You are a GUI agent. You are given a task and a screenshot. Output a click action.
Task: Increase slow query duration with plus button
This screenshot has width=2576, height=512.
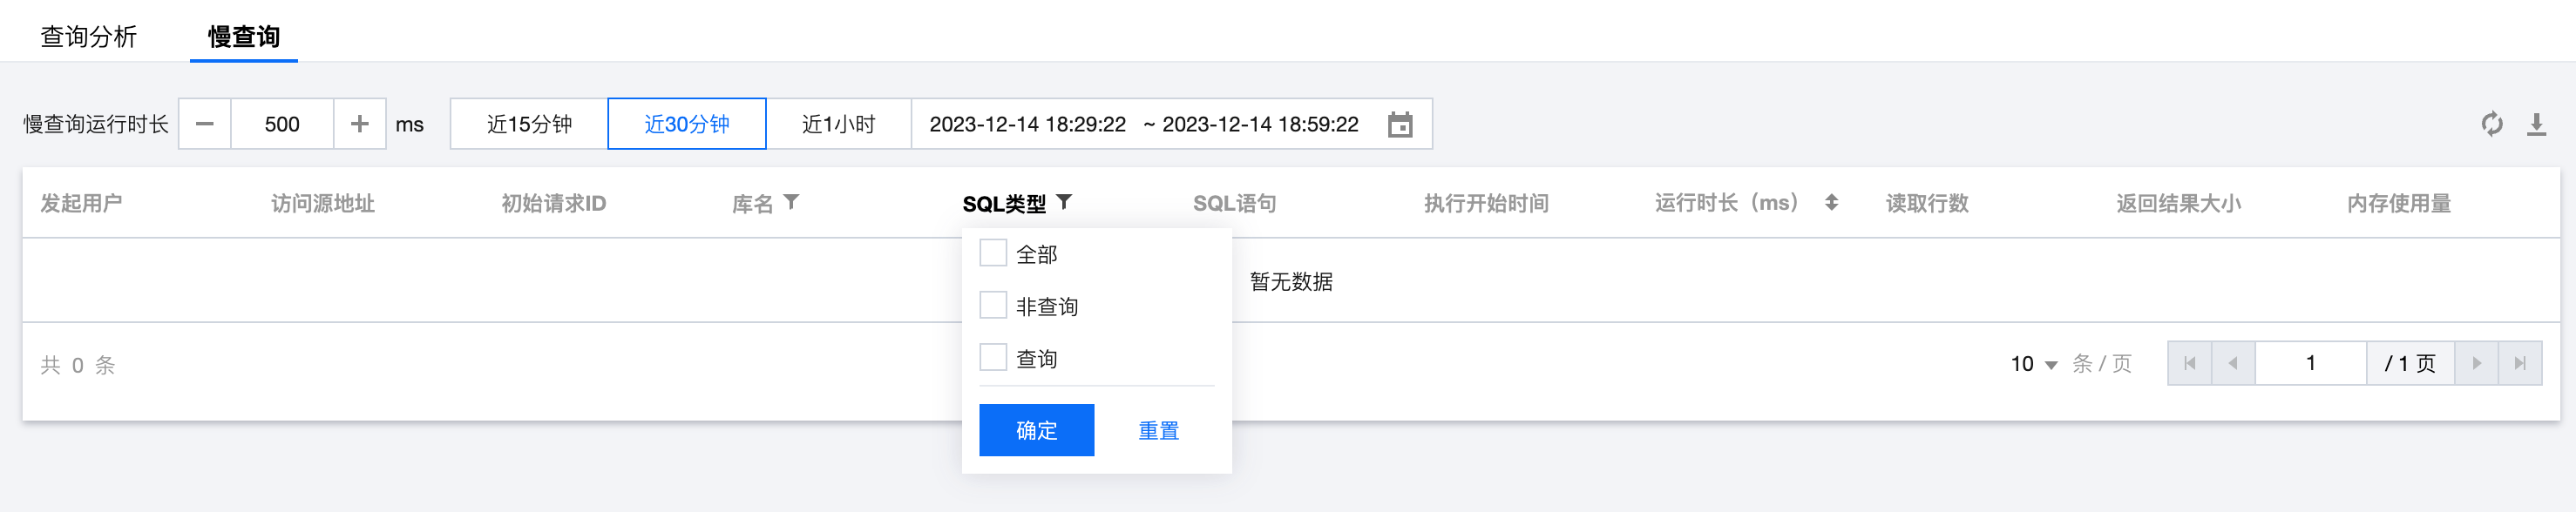[360, 124]
